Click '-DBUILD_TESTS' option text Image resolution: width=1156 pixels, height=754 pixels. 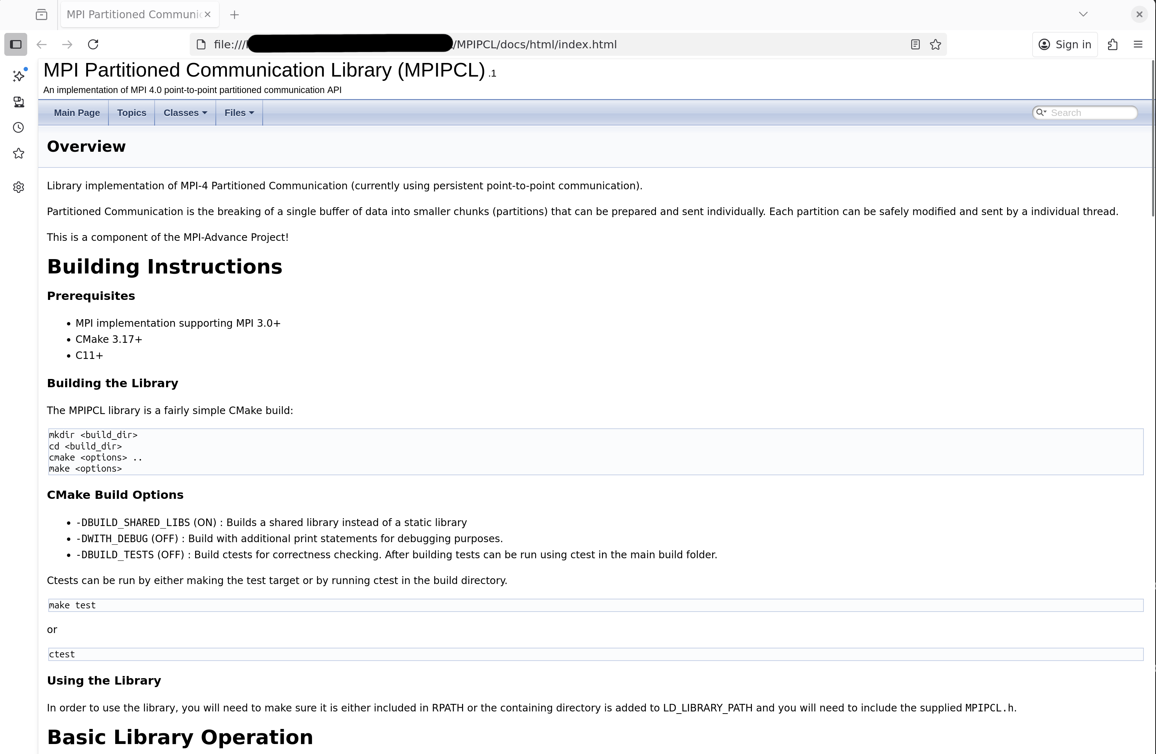coord(115,555)
